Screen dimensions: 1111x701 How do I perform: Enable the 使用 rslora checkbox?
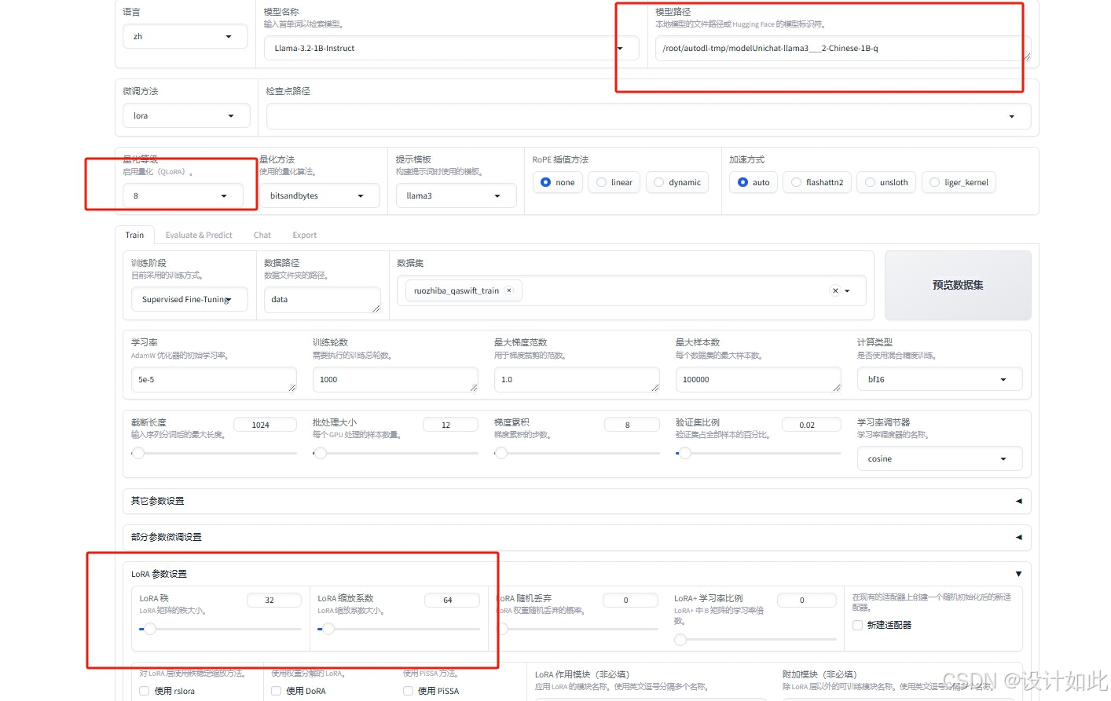(x=144, y=691)
